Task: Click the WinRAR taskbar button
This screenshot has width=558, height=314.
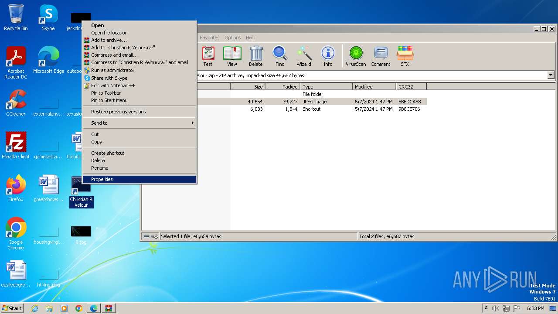Action: point(109,308)
